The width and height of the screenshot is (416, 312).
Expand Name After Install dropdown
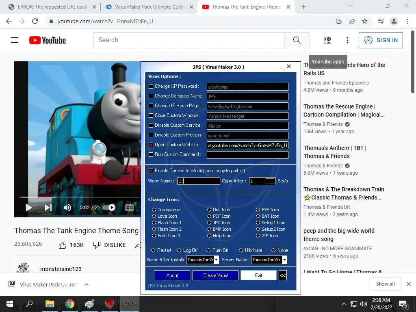click(x=216, y=260)
